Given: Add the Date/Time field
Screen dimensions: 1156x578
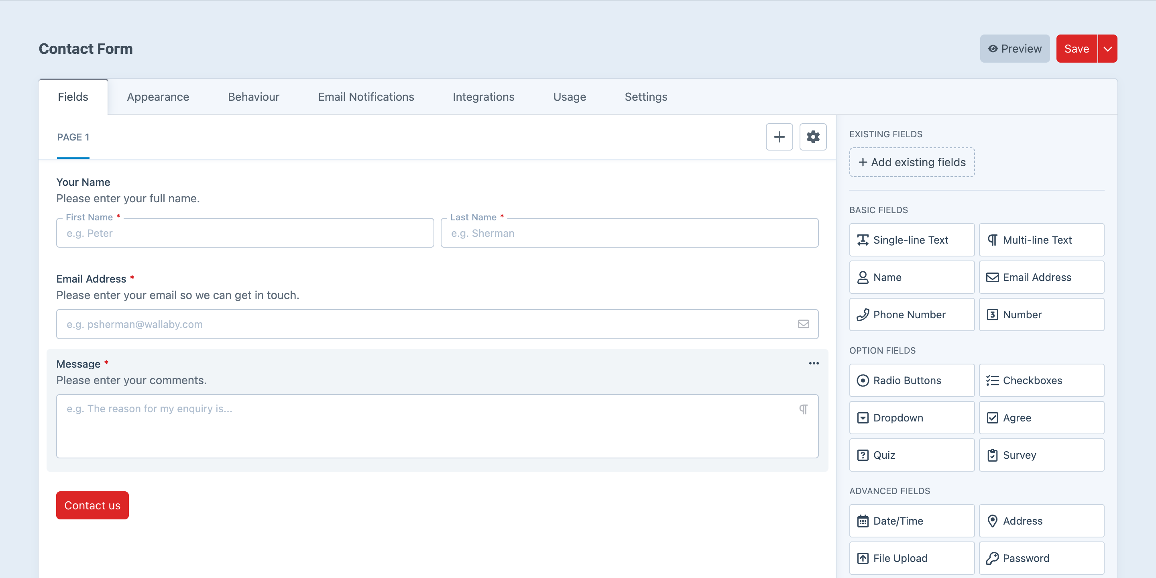Looking at the screenshot, I should [912, 521].
